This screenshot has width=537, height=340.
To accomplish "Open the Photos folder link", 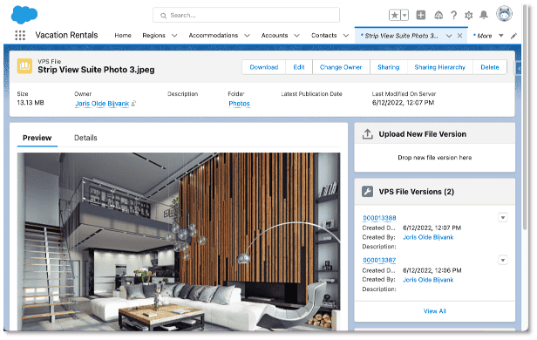I will (239, 104).
